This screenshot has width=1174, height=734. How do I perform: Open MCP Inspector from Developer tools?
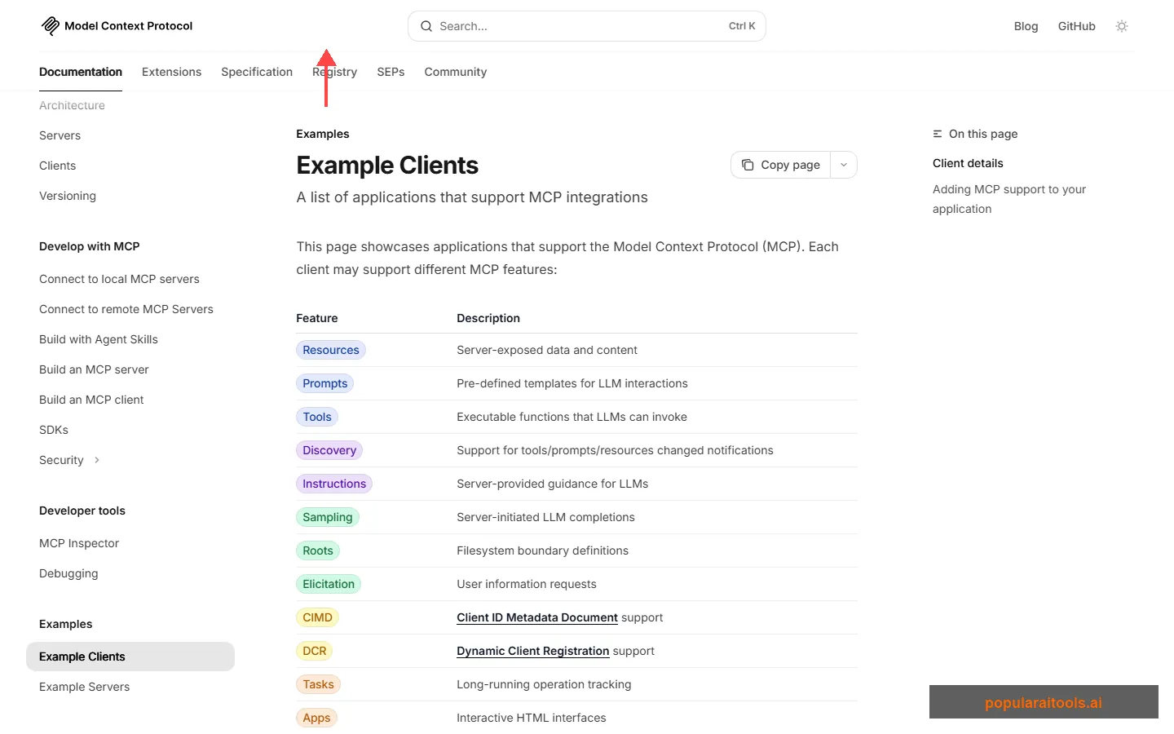pos(79,543)
